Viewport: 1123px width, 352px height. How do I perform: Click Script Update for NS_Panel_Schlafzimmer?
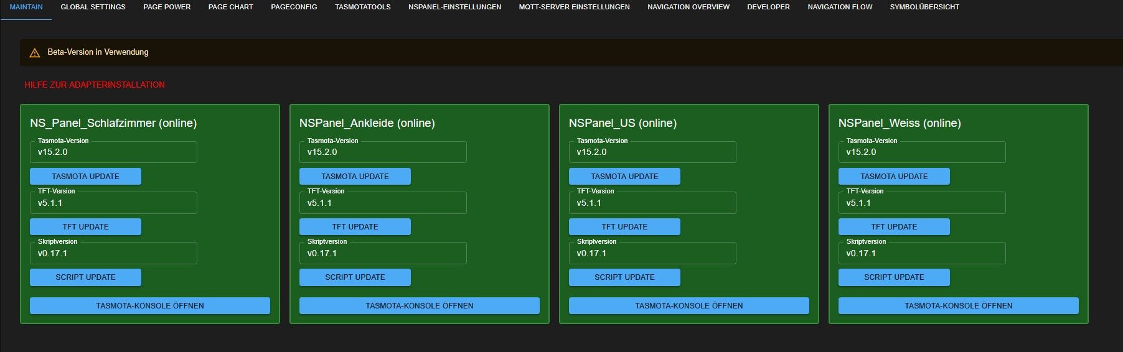pyautogui.click(x=85, y=277)
